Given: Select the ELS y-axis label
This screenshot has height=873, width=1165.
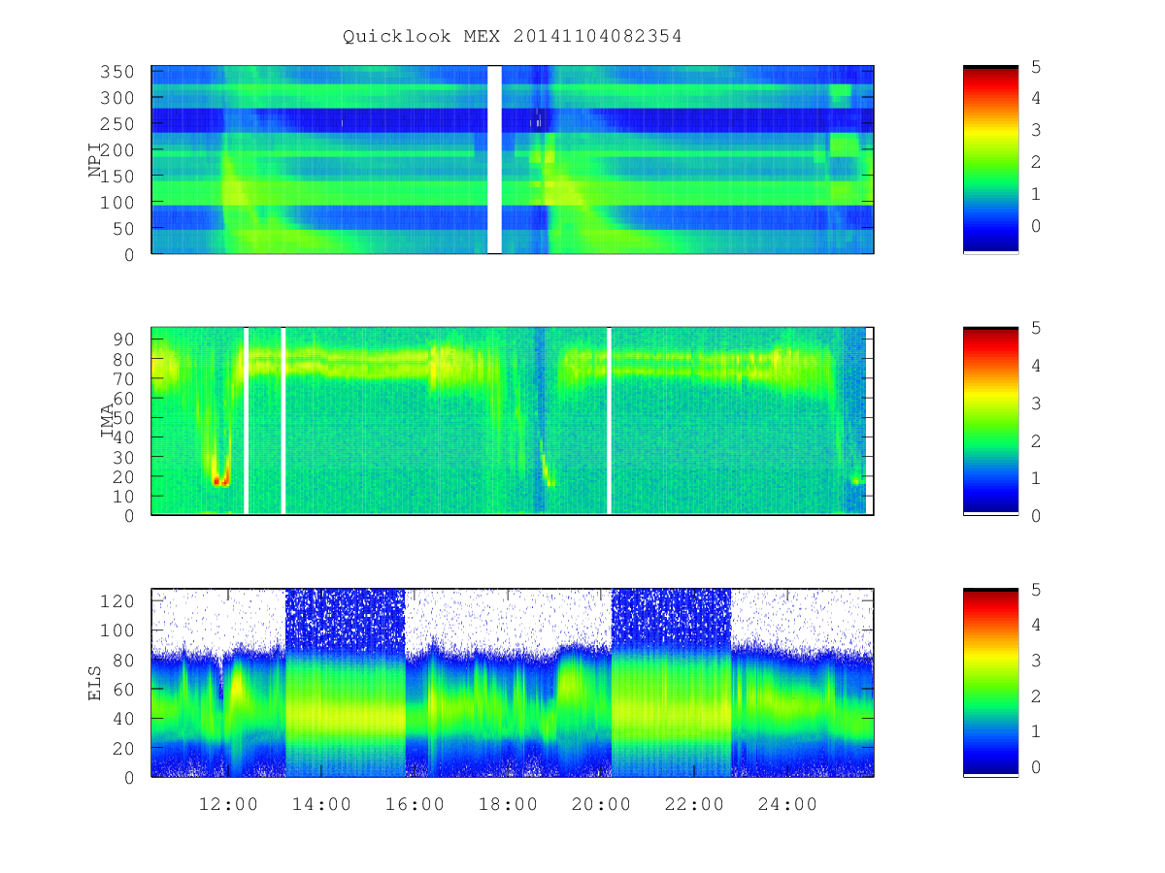Looking at the screenshot, I should (95, 683).
